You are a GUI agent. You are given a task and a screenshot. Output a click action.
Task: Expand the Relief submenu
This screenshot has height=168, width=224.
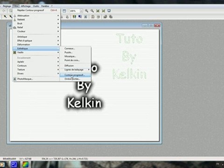point(36,28)
